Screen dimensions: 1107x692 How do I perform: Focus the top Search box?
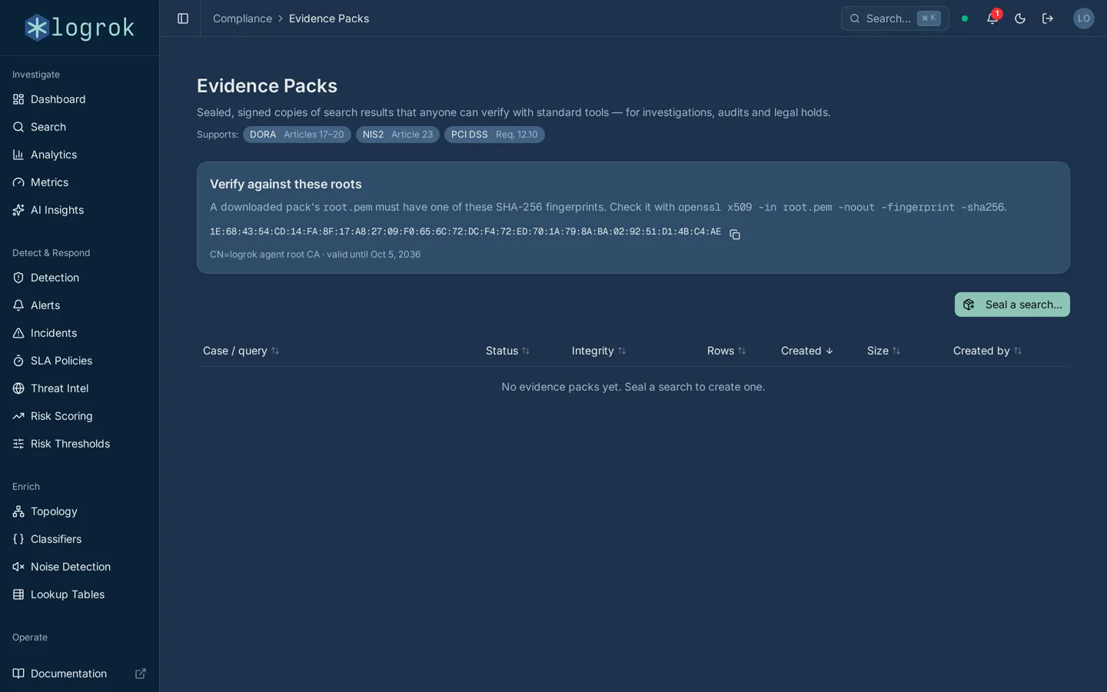click(x=895, y=18)
